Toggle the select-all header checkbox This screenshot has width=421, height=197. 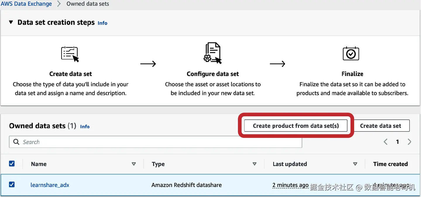pyautogui.click(x=12, y=164)
